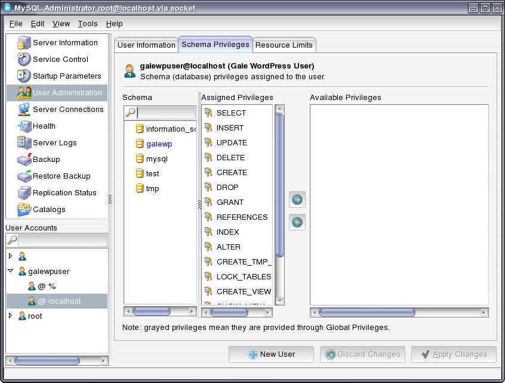Click the Restore Backup icon
This screenshot has width=505, height=383.
[x=24, y=176]
